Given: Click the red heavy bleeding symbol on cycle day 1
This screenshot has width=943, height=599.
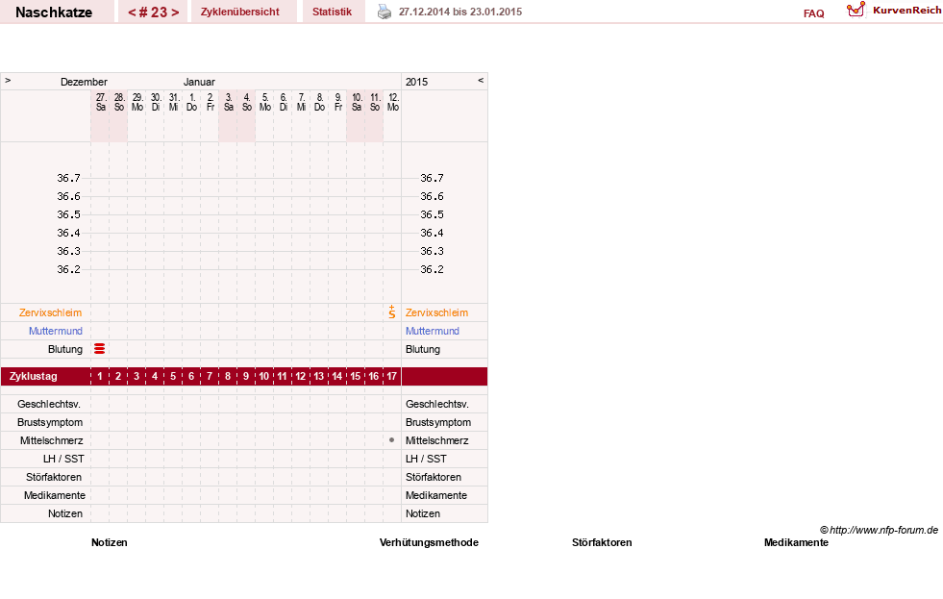Looking at the screenshot, I should [100, 349].
